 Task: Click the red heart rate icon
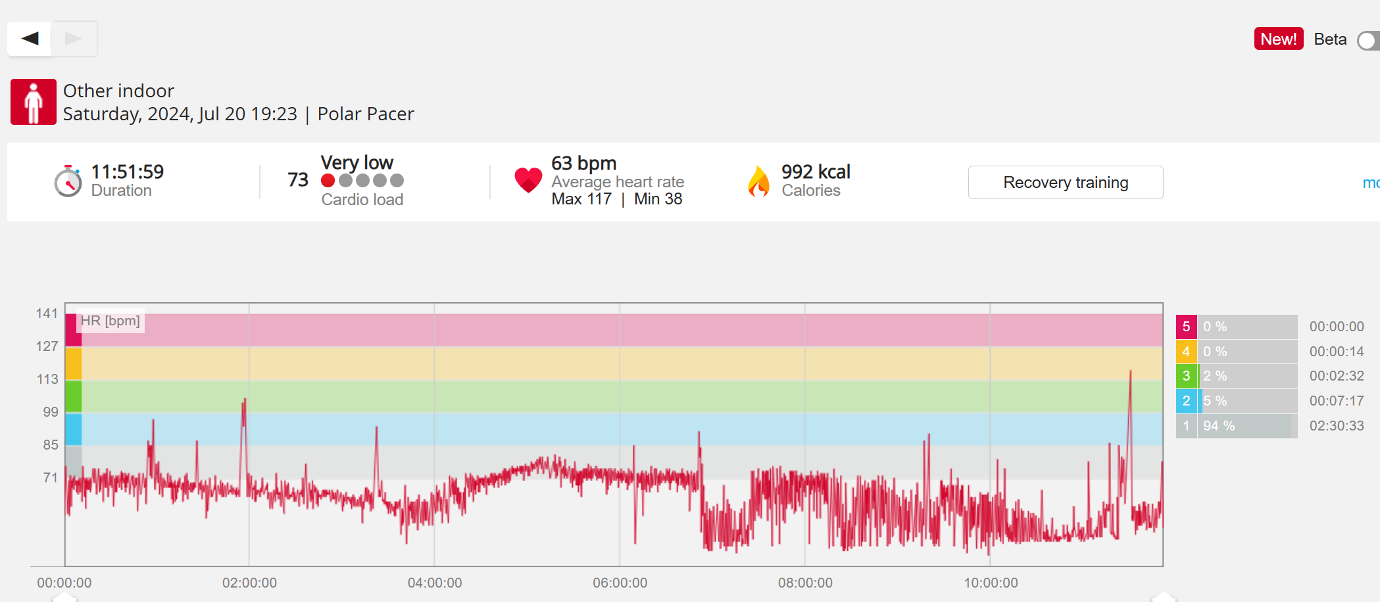[528, 180]
